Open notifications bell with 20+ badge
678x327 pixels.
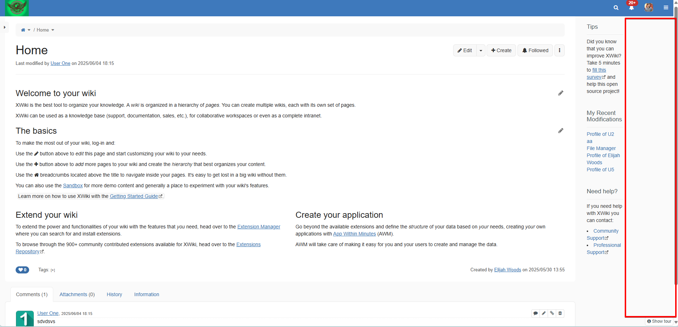(x=631, y=7)
